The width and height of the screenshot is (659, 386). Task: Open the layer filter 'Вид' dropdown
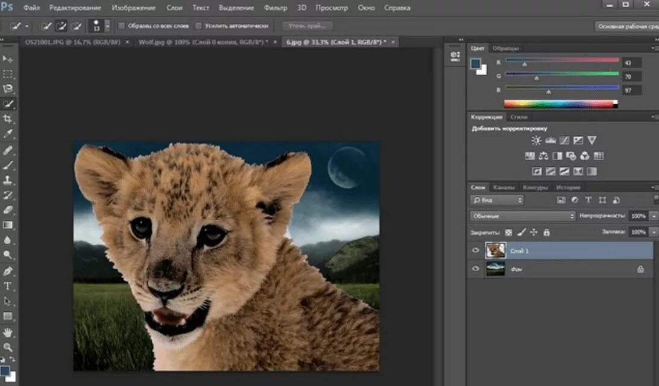pos(497,200)
